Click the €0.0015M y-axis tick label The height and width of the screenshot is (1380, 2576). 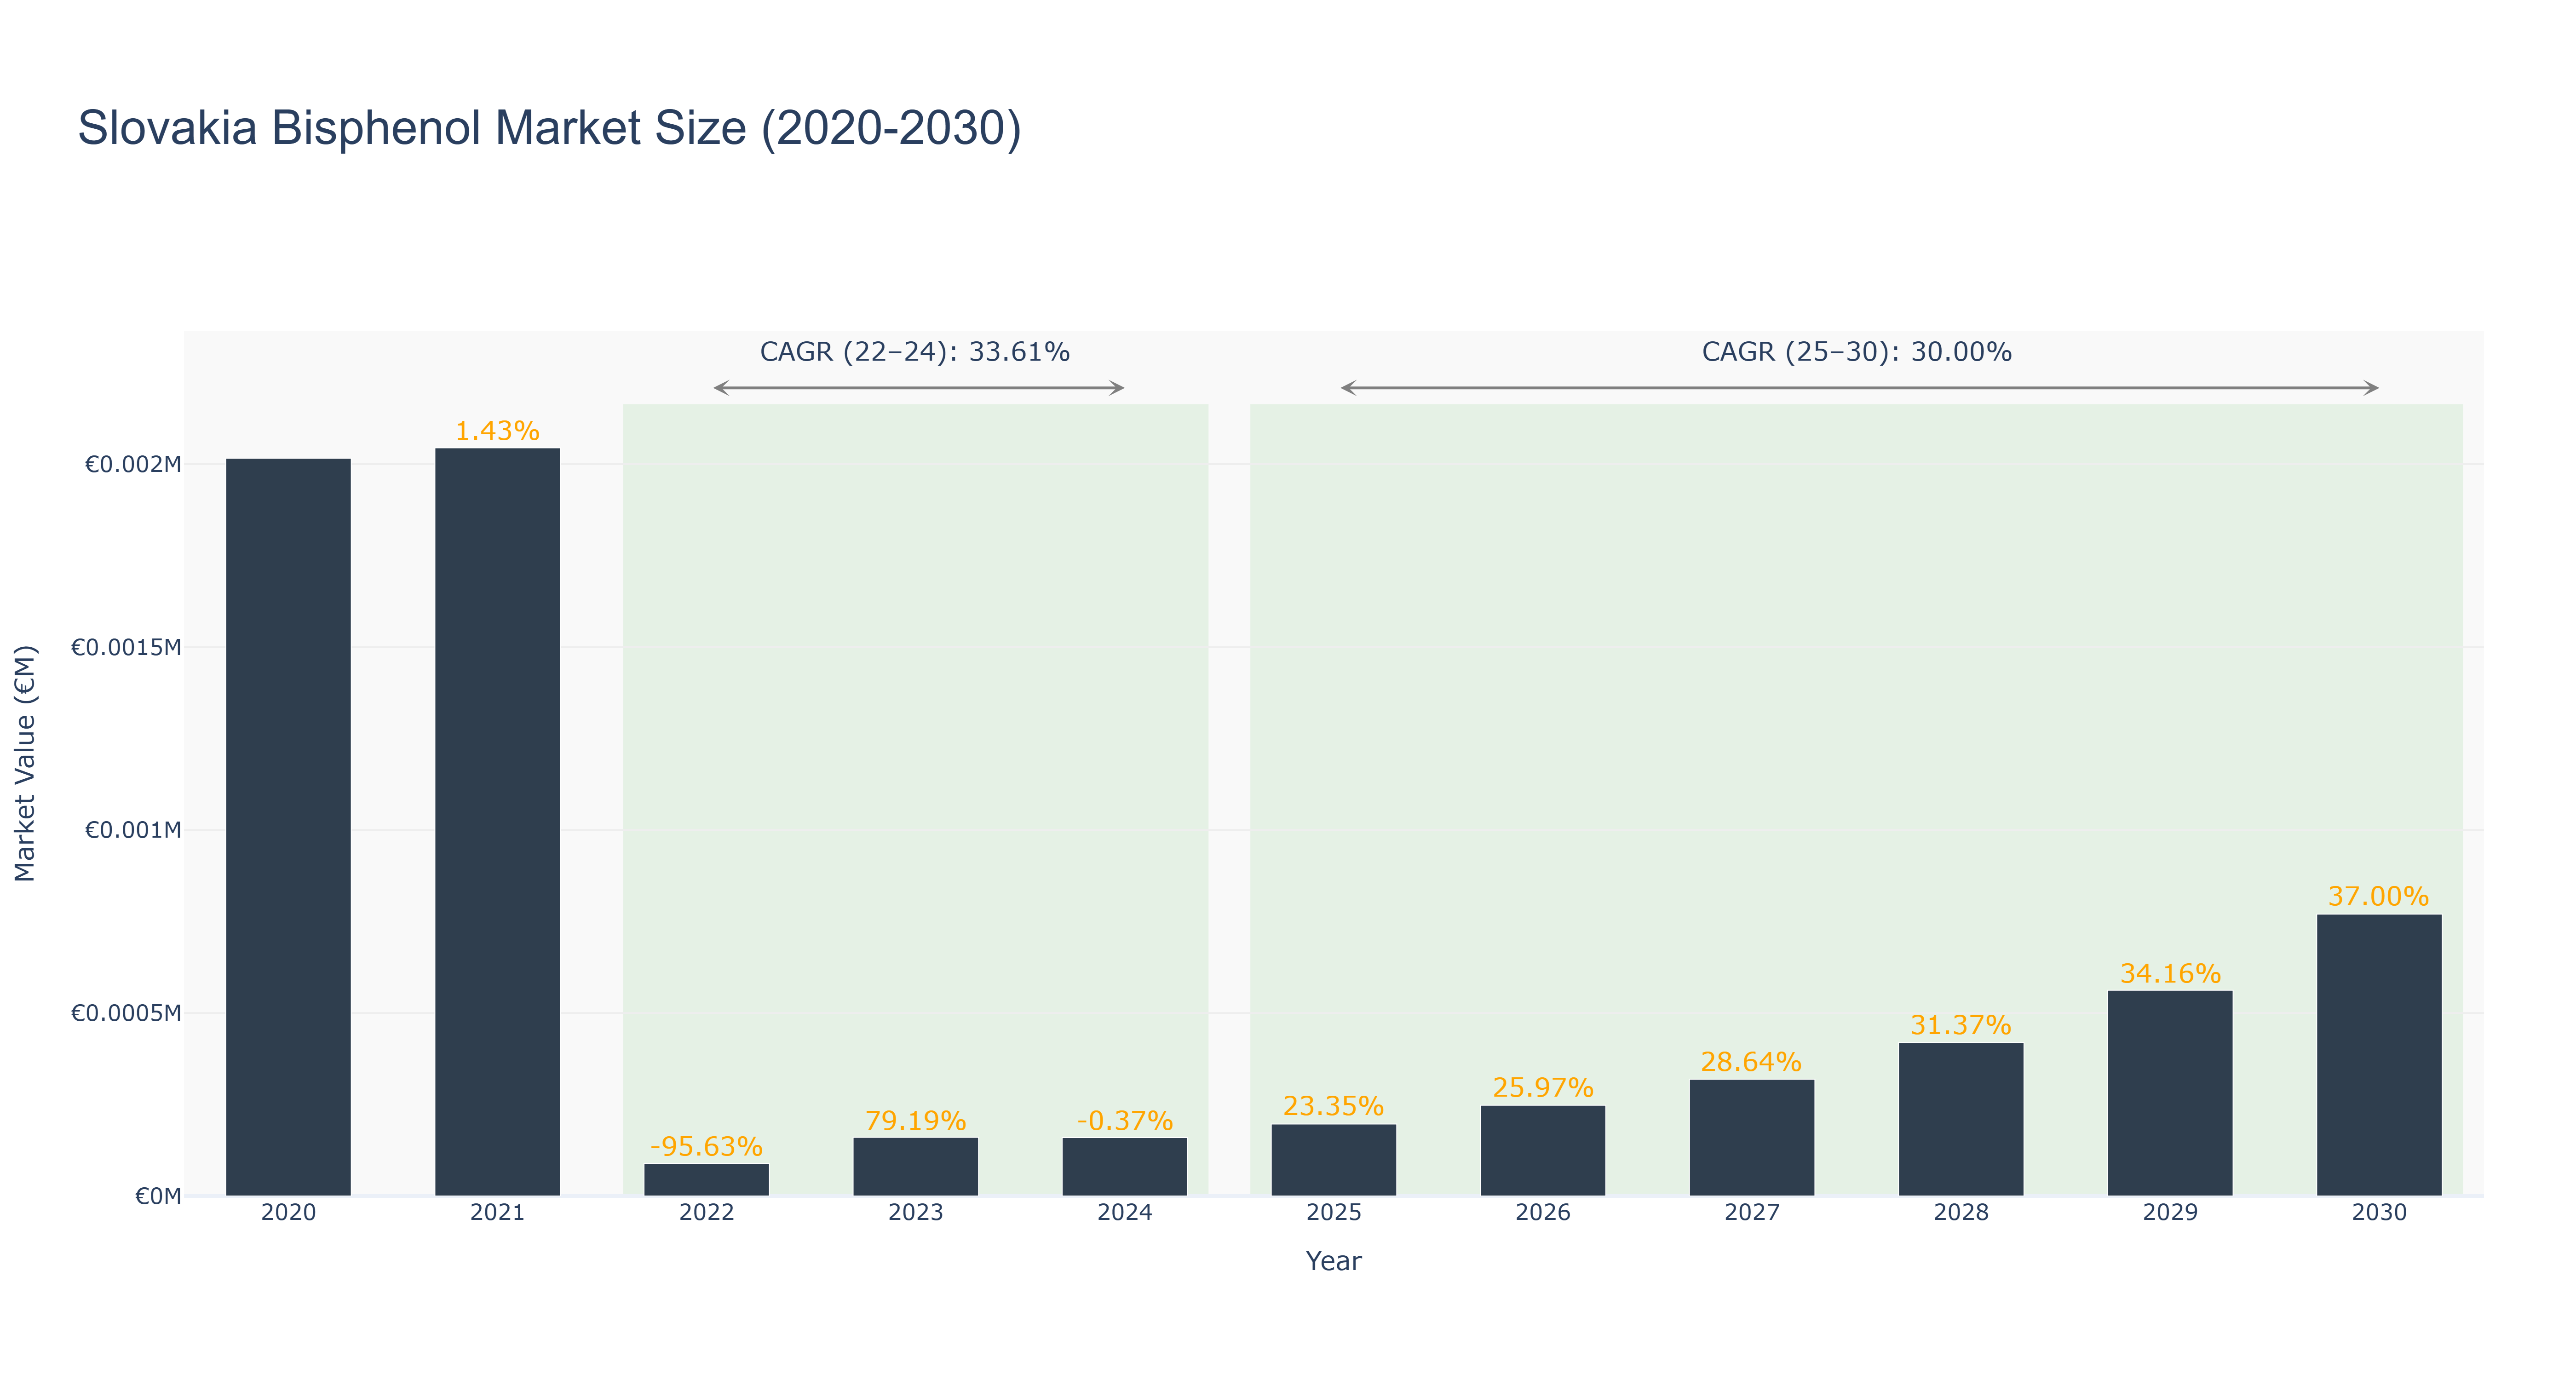coord(126,647)
